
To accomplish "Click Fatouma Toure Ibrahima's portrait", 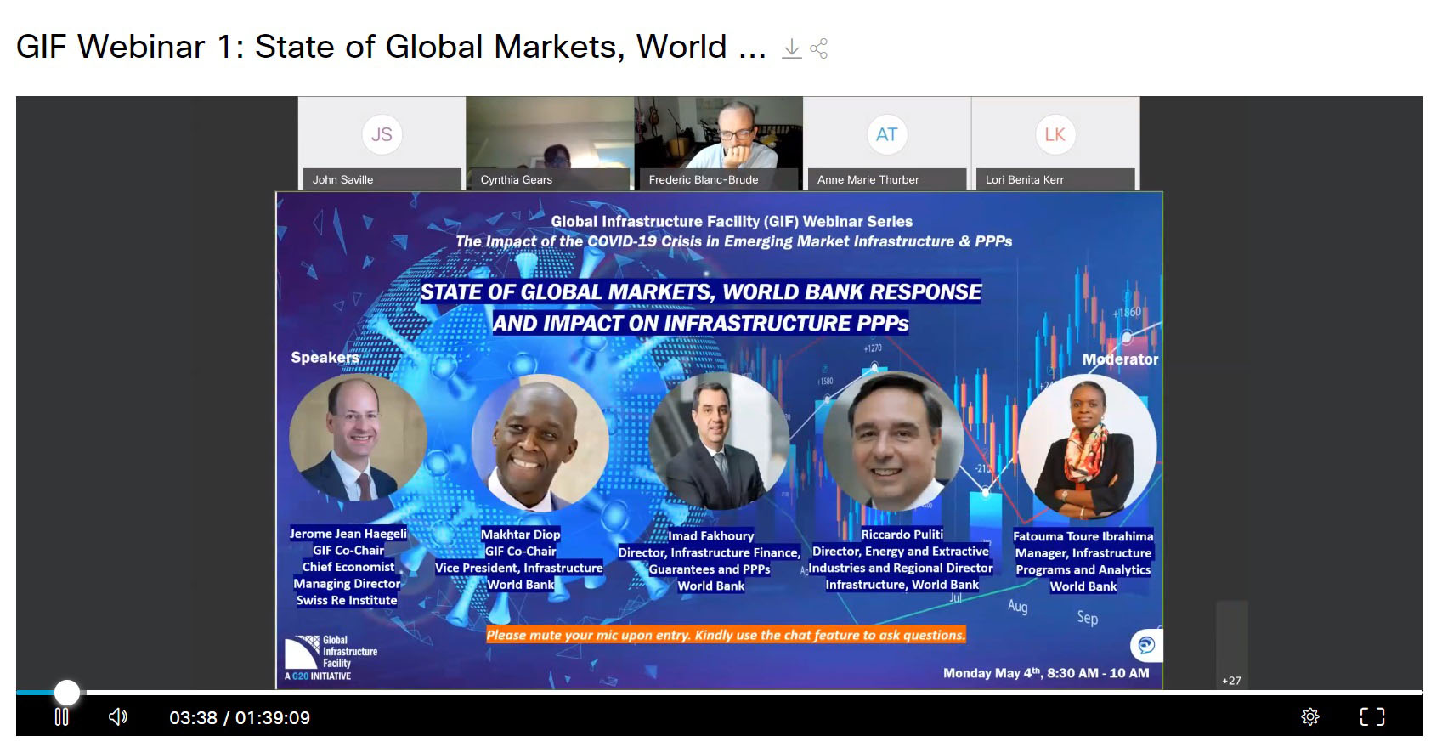I will (1088, 446).
